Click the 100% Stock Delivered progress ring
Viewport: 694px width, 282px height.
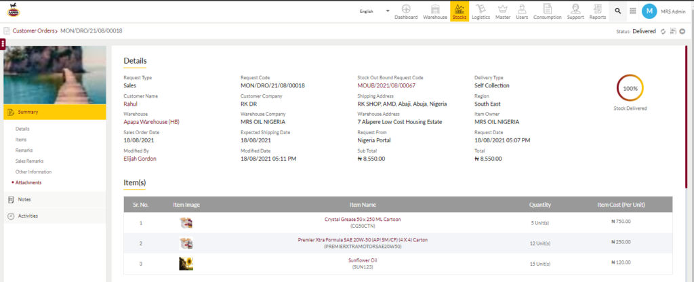pos(630,88)
